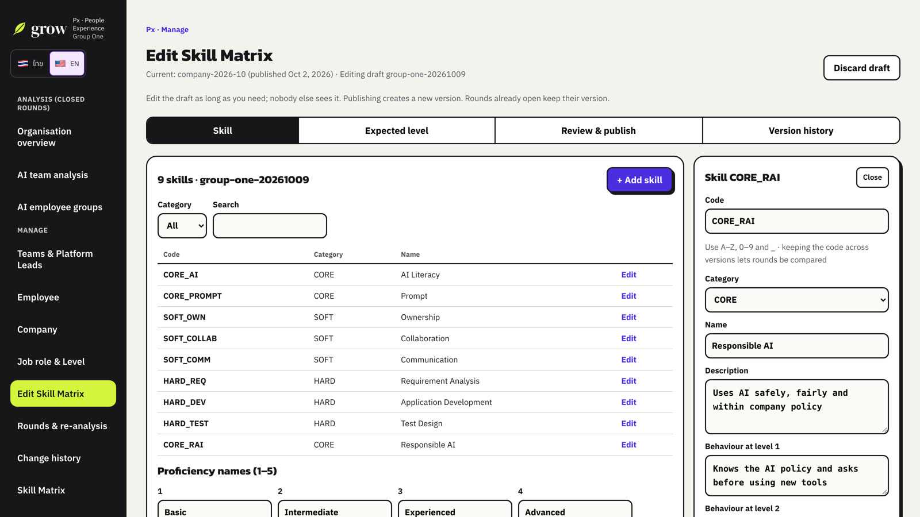Open the Category filter dropdown
Screen dimensions: 920x517
point(182,226)
